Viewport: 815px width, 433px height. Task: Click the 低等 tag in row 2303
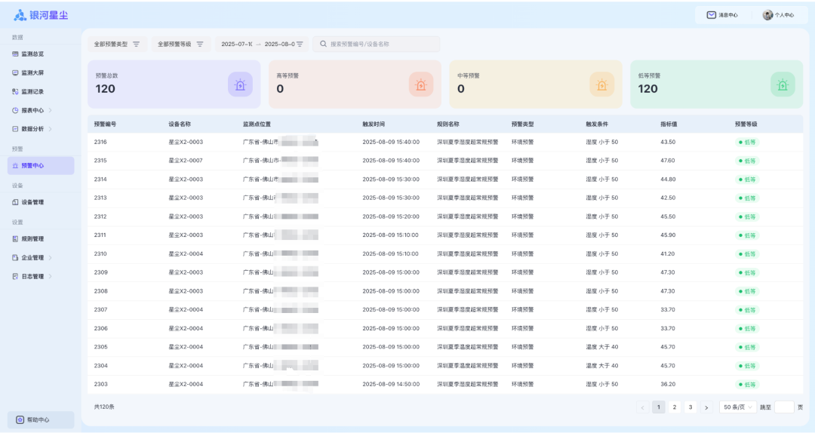pyautogui.click(x=747, y=385)
